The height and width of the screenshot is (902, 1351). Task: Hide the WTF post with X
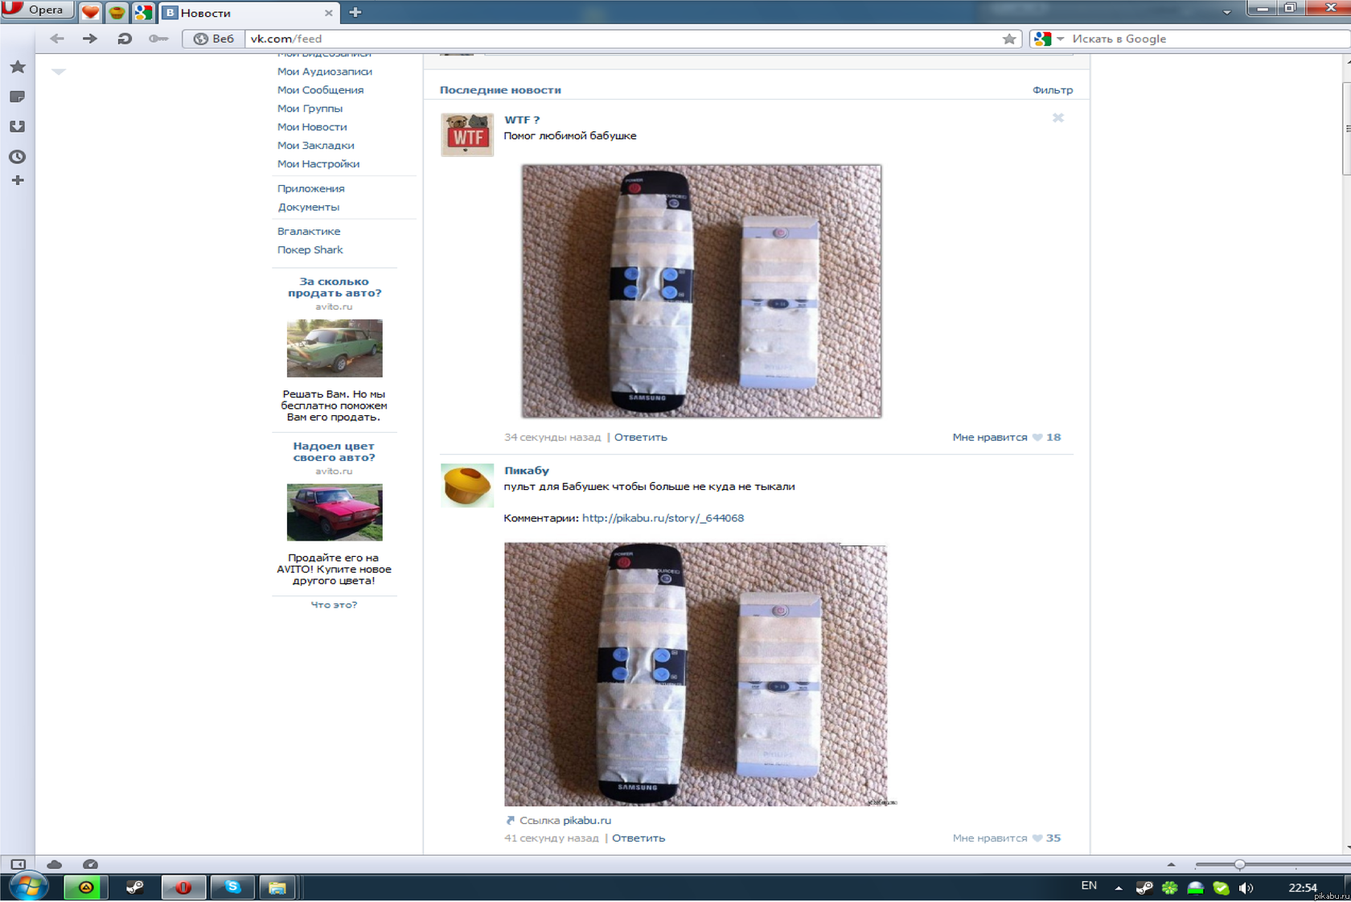(x=1058, y=118)
